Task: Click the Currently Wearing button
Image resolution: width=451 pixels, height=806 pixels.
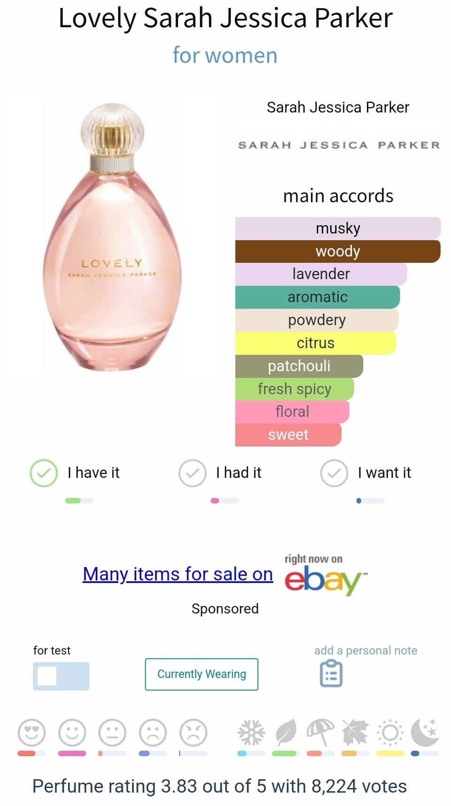Action: pos(202,674)
